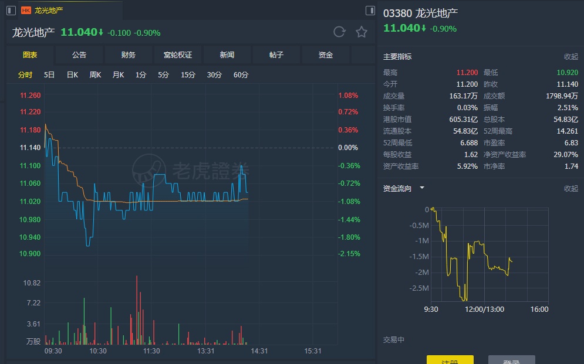Click the 净资产收益率 value 29.07%
Image resolution: width=584 pixels, height=364 pixels.
pyautogui.click(x=566, y=155)
